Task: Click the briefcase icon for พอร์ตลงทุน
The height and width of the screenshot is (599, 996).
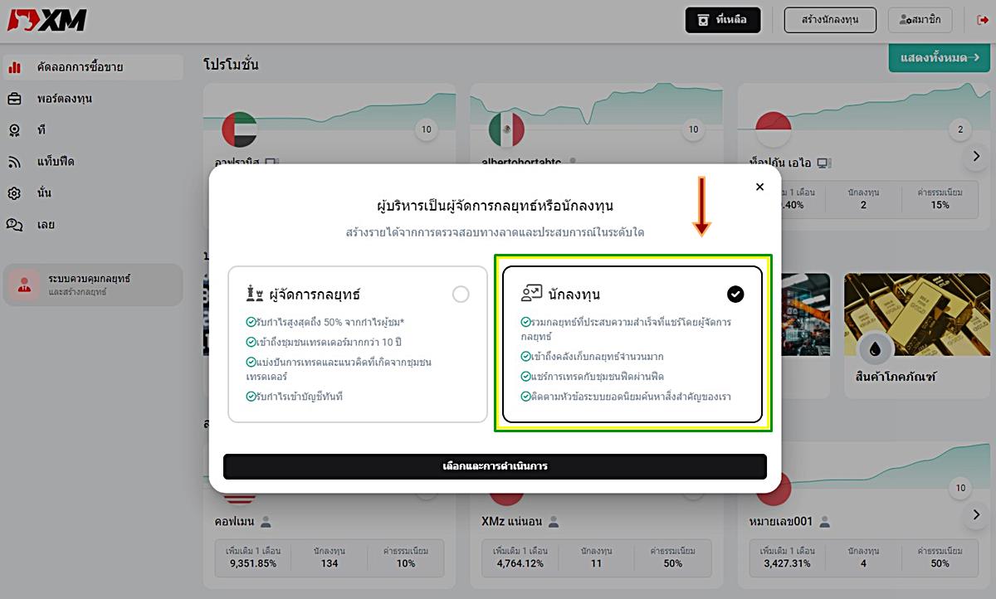Action: coord(15,99)
